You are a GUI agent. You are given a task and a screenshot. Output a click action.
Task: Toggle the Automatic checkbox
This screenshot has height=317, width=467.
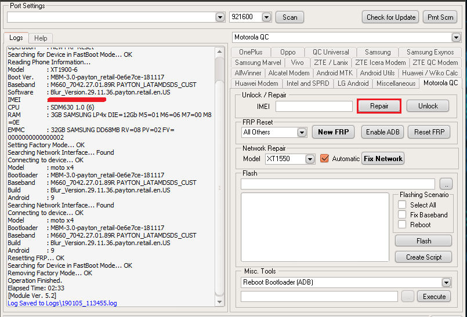pyautogui.click(x=324, y=158)
